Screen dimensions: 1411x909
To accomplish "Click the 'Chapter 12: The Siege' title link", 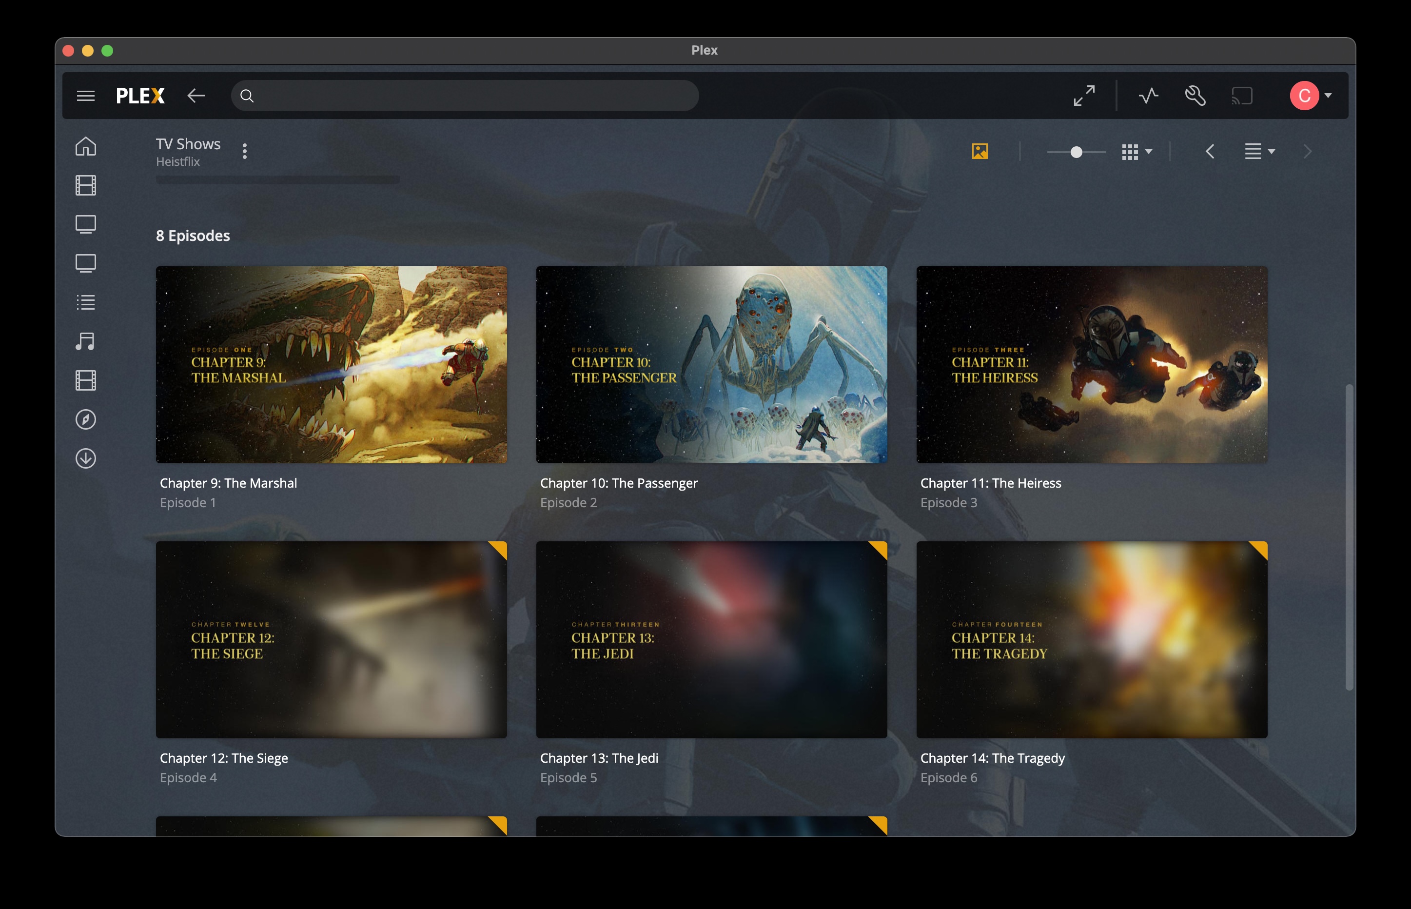I will click(224, 758).
